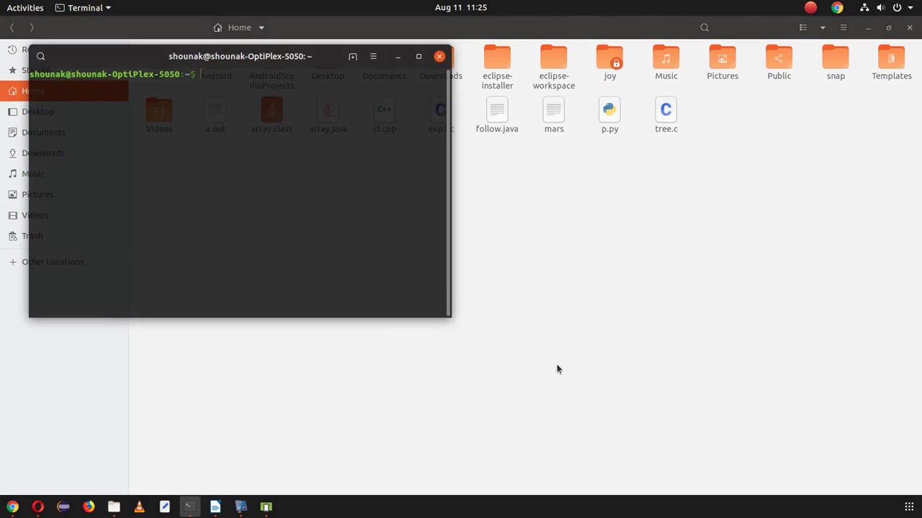922x518 pixels.
Task: Click the volume icon in top bar
Action: 880,7
